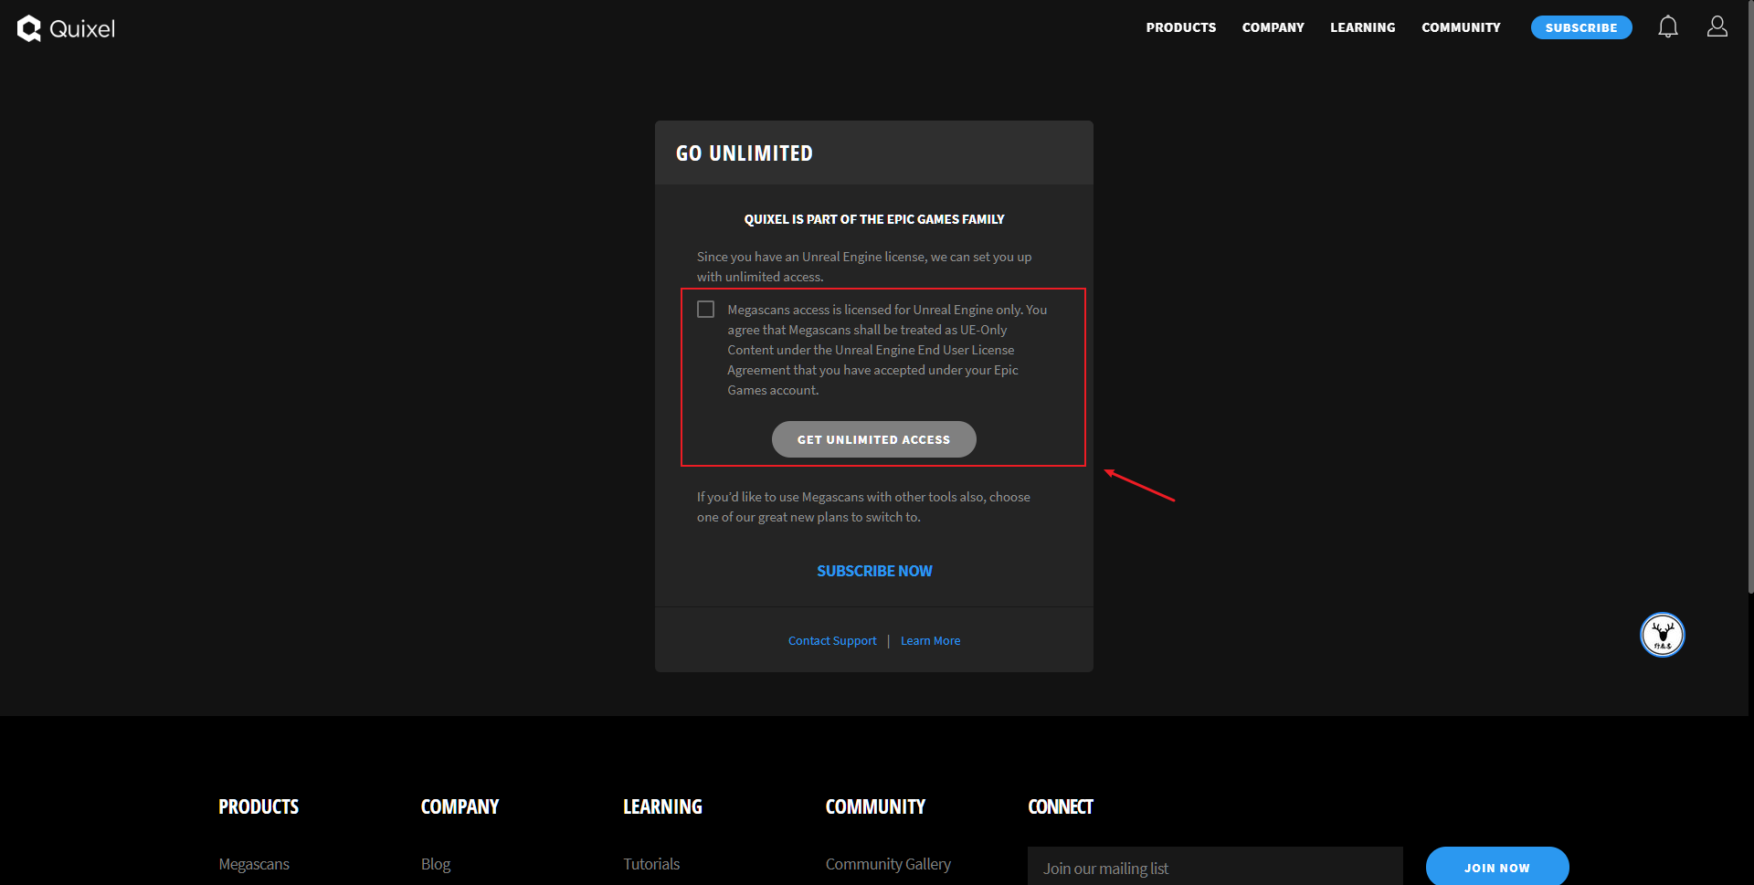
Task: Open the notifications bell
Action: click(1667, 27)
